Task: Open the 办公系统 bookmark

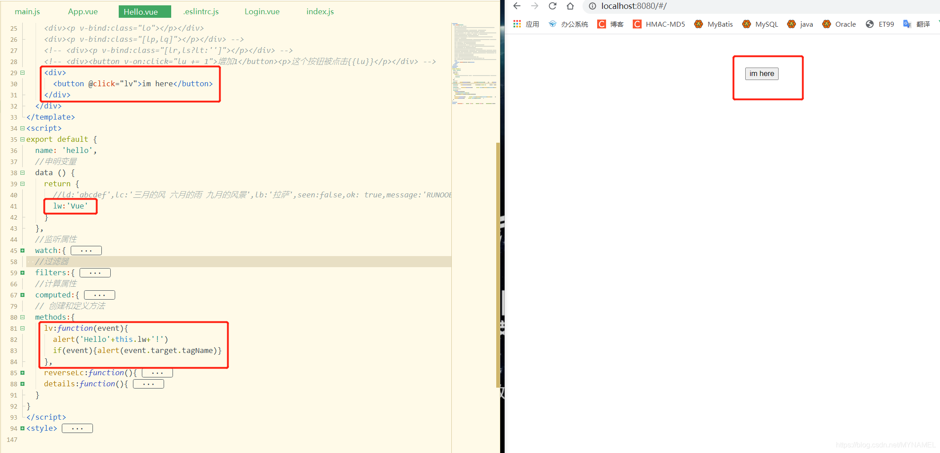Action: click(x=568, y=24)
